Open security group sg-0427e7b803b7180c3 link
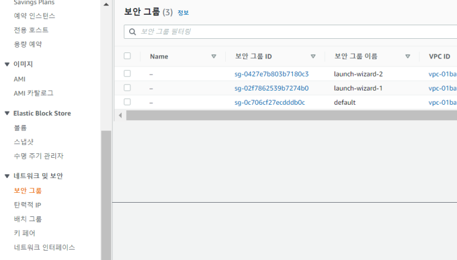Screen dimensions: 457x260 [271, 74]
